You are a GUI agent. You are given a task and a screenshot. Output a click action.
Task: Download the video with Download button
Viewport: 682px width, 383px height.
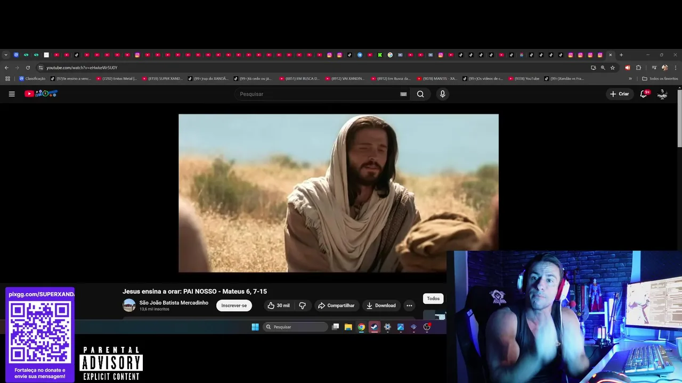381,305
